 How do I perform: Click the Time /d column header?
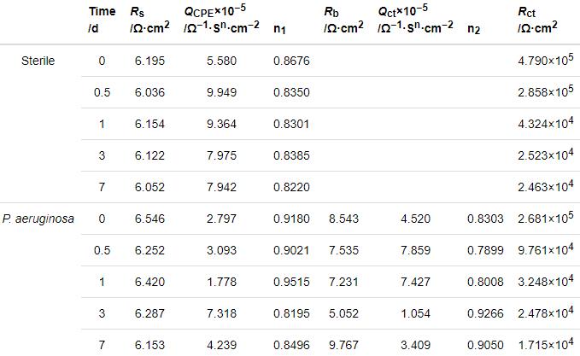coord(102,20)
